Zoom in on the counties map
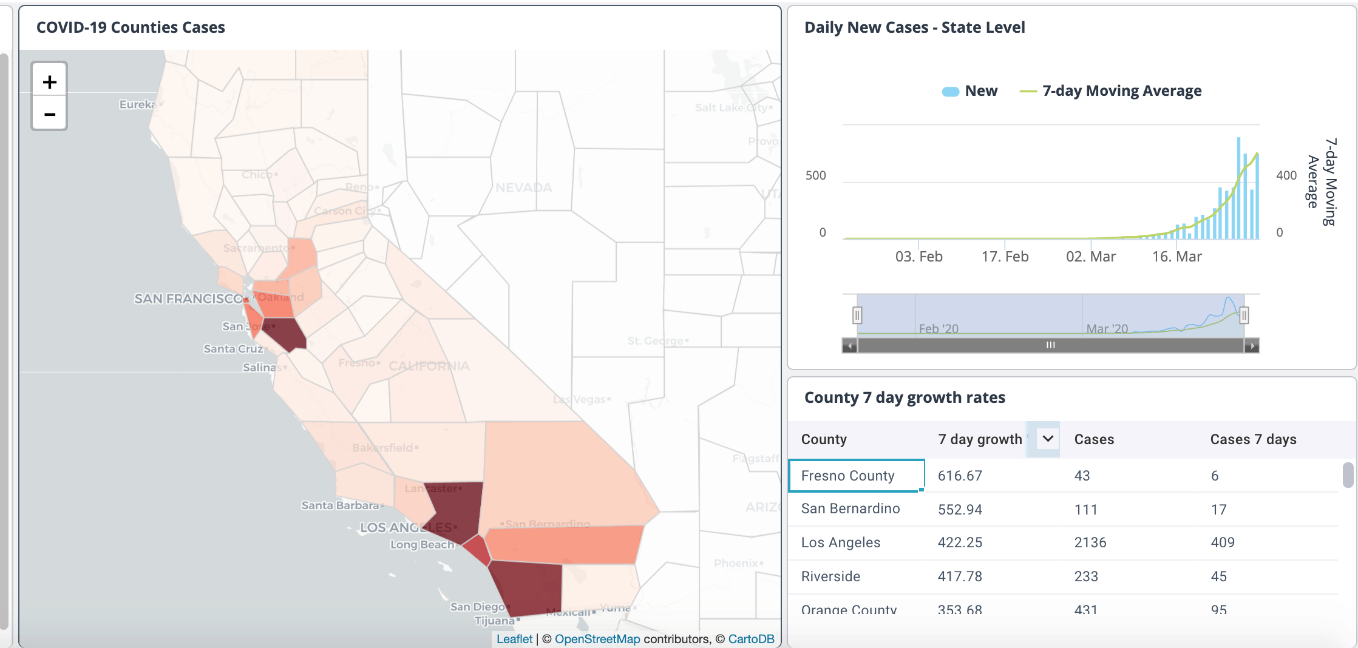1358x648 pixels. (x=49, y=81)
